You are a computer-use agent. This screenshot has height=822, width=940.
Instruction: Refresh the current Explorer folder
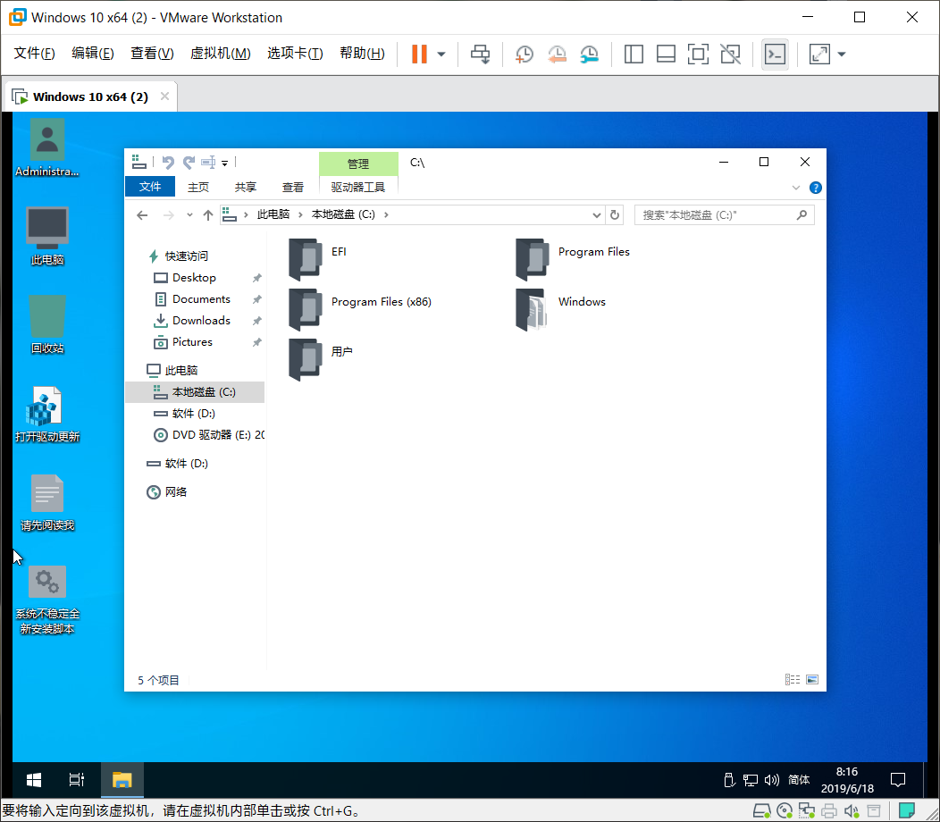[615, 214]
